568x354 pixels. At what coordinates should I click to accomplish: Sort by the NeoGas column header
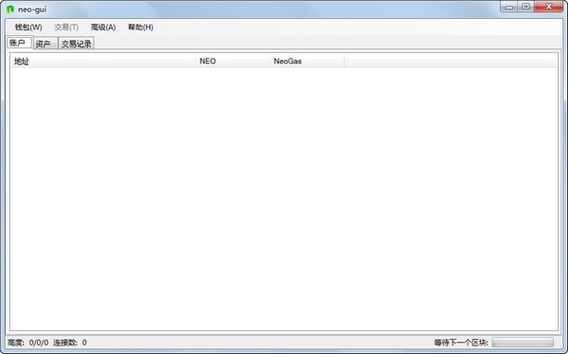point(307,62)
